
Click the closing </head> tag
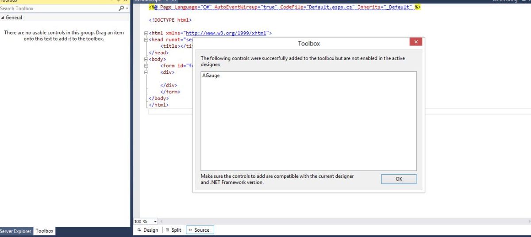[159, 53]
